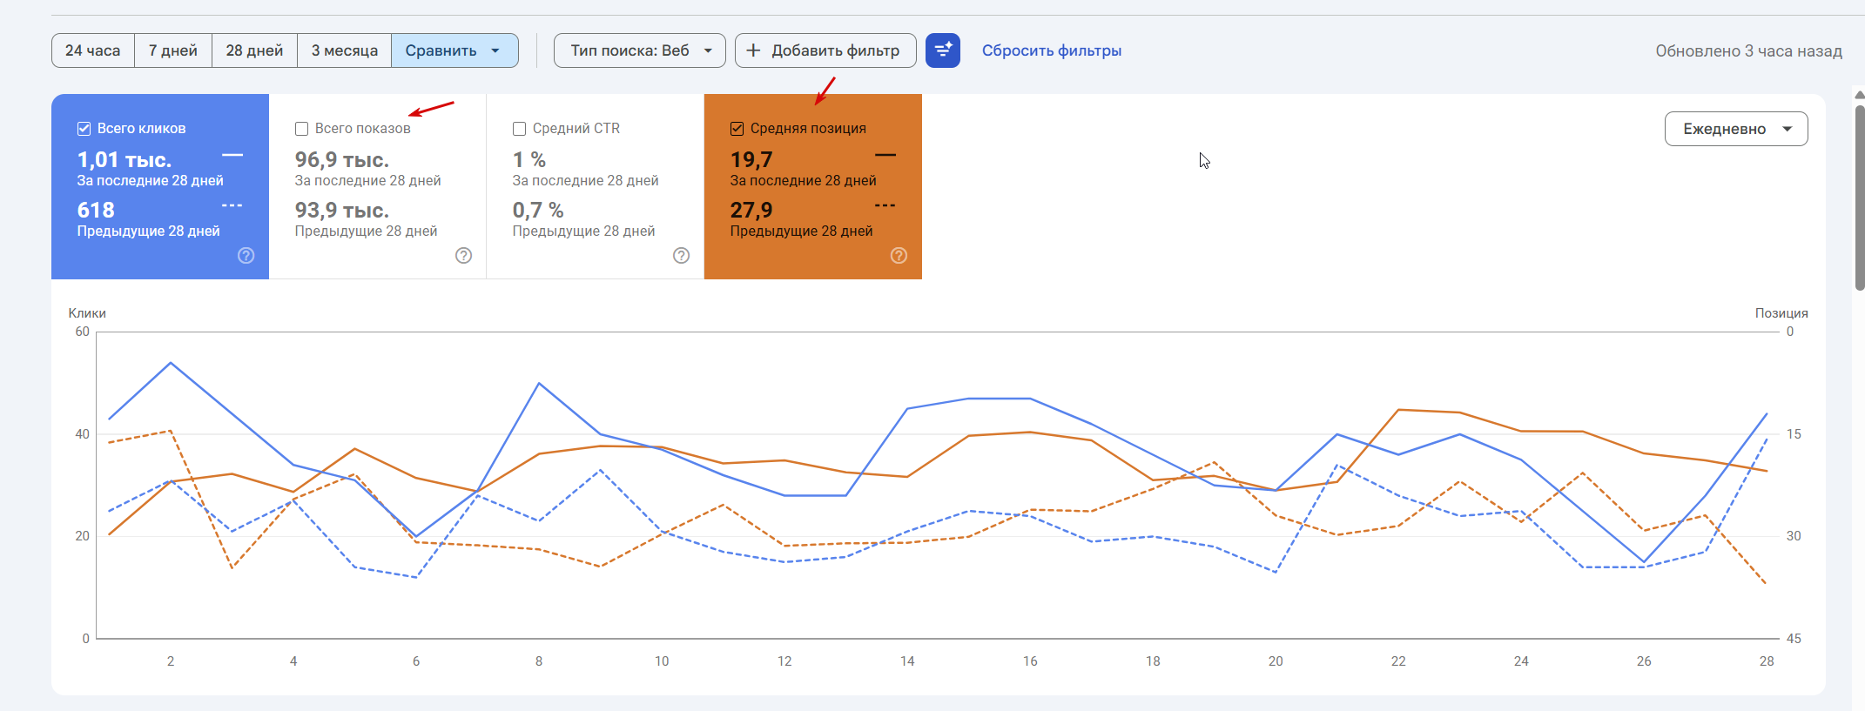The height and width of the screenshot is (711, 1865).
Task: Open the Ежедневно granularity dropdown
Action: pos(1735,129)
